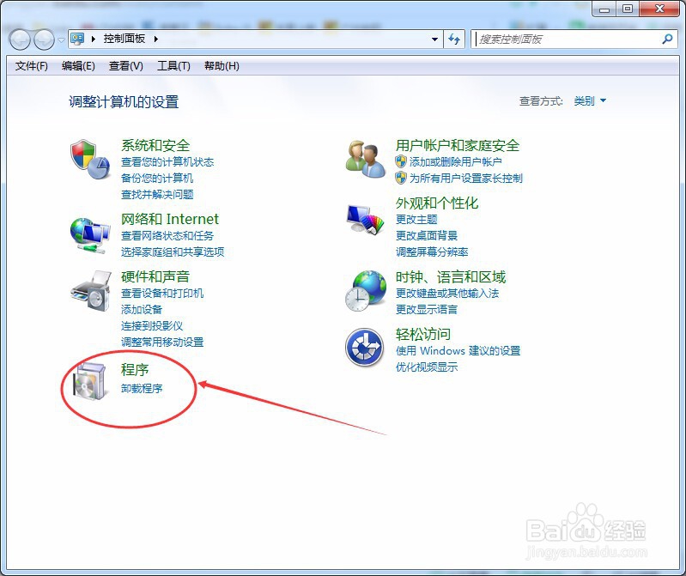Open the 时钟、语言和区域 heading
The width and height of the screenshot is (686, 576).
(450, 277)
